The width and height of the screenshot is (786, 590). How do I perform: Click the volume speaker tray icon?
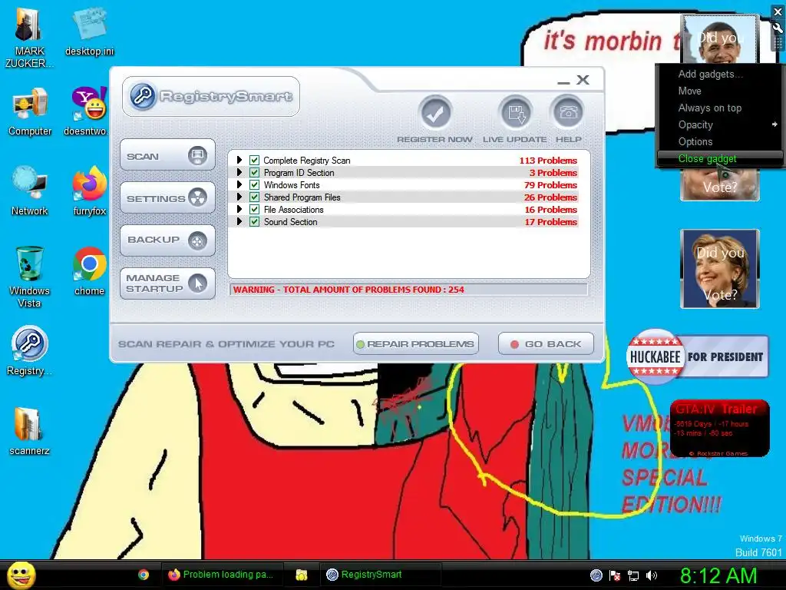652,575
